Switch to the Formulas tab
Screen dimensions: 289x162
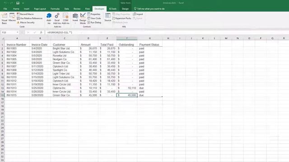pyautogui.click(x=55, y=9)
